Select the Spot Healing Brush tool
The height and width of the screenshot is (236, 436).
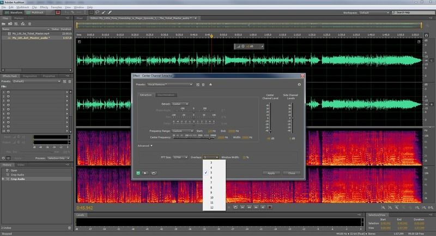(110, 13)
